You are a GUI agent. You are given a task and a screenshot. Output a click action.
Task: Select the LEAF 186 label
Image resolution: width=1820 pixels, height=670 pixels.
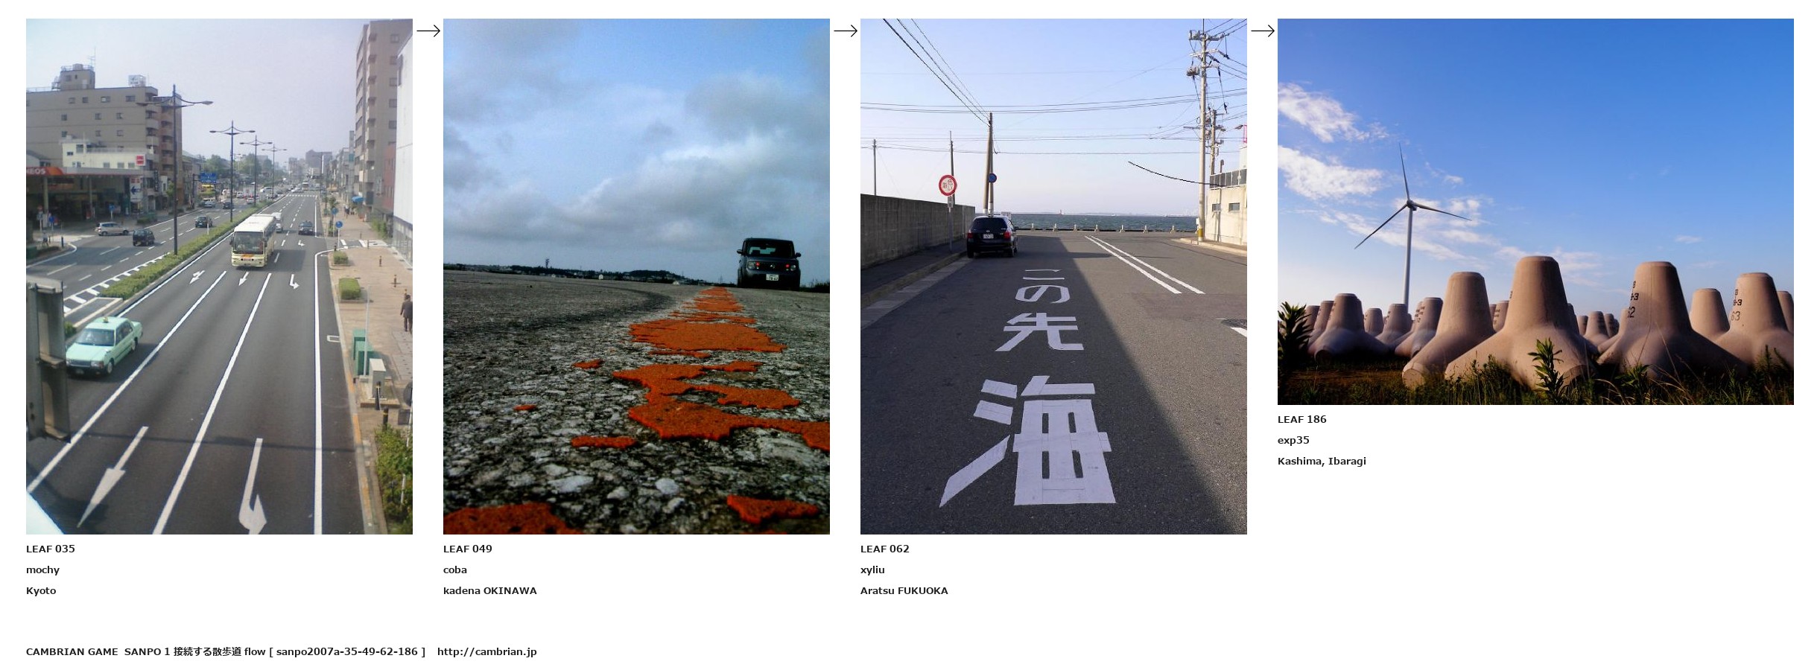[x=1302, y=419]
